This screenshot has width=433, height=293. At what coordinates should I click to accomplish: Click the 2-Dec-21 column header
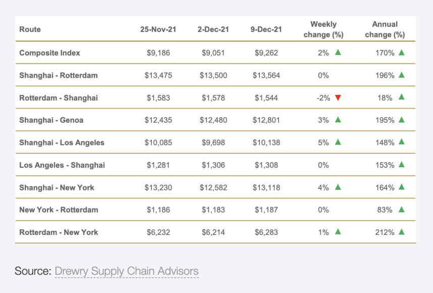[x=213, y=29]
